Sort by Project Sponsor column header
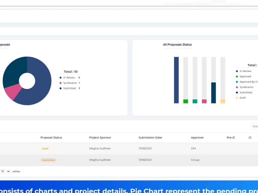Screen dimensions: 258x193 pos(100,137)
